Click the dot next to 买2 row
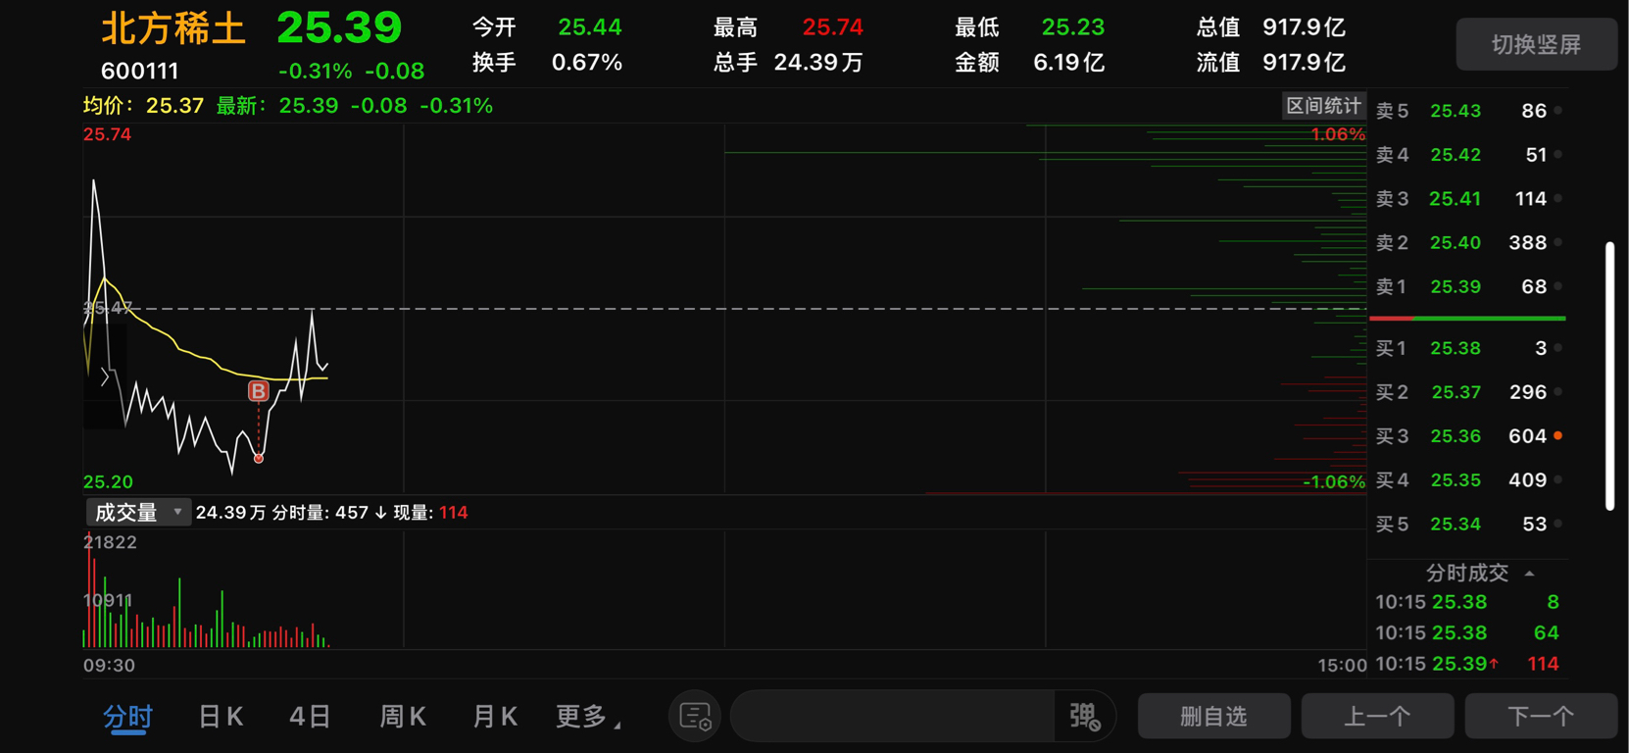Viewport: 1629px width, 753px height. 1558,392
